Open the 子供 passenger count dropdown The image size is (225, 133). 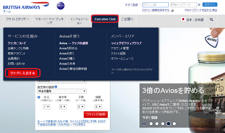pyautogui.click(x=81, y=107)
